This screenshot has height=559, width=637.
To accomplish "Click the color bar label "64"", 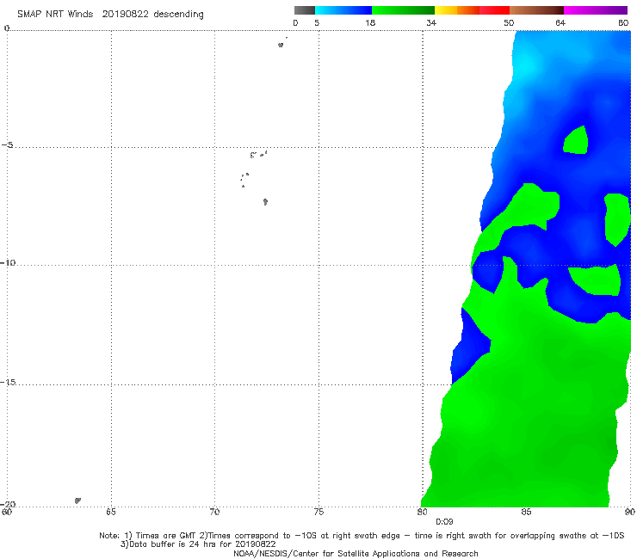I will [x=560, y=23].
